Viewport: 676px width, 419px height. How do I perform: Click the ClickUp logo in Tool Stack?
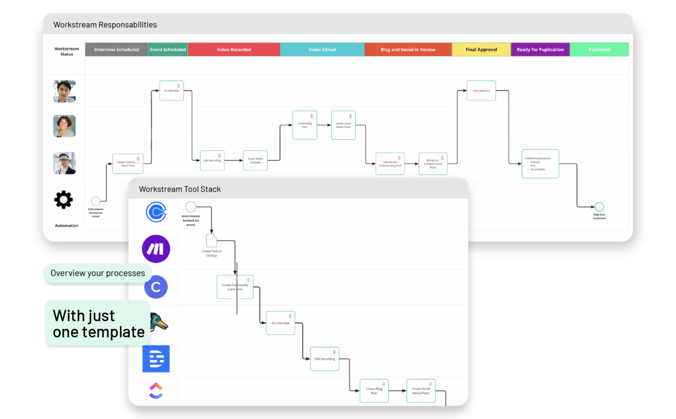pyautogui.click(x=156, y=390)
